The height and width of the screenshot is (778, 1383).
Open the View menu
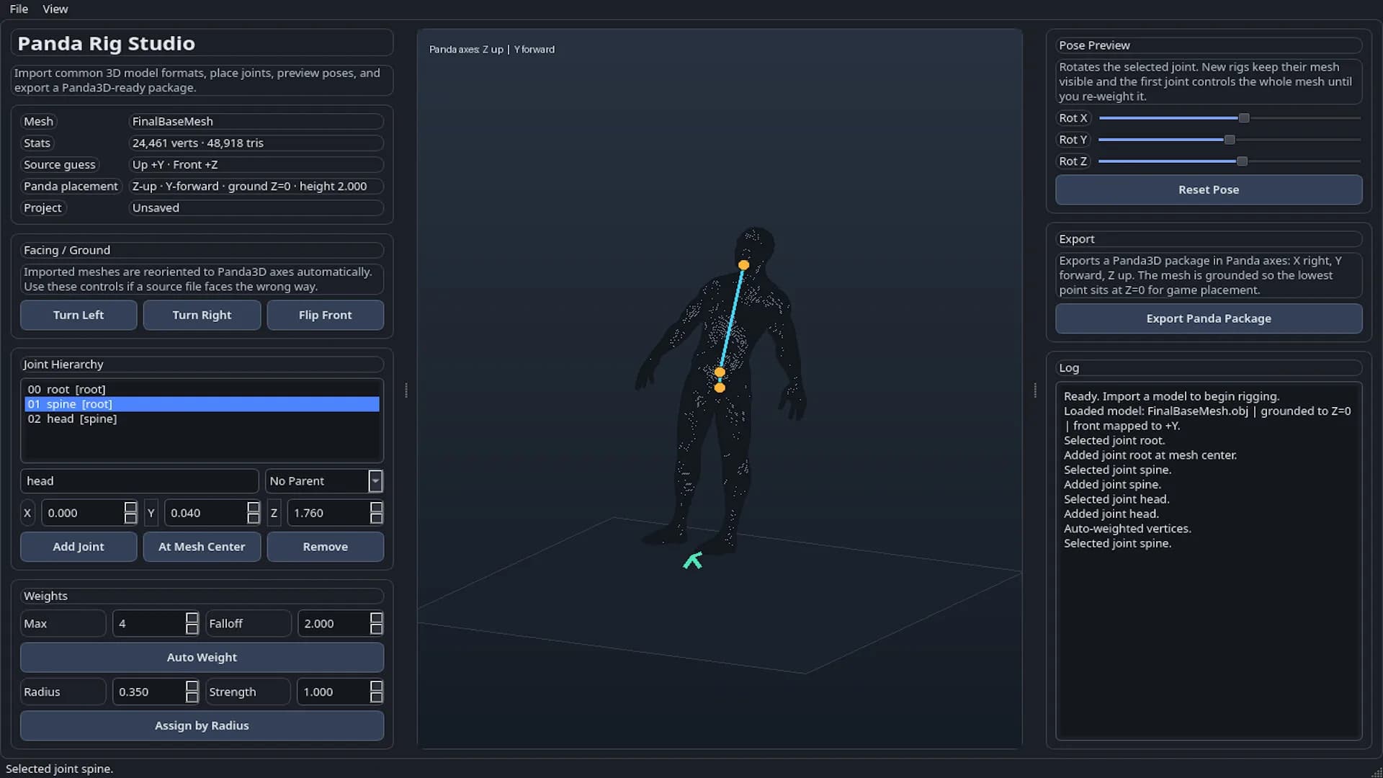click(x=55, y=9)
